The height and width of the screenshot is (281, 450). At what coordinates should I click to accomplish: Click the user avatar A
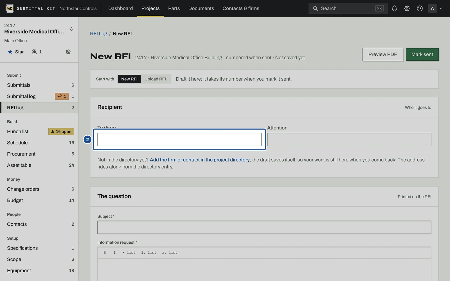pyautogui.click(x=432, y=8)
